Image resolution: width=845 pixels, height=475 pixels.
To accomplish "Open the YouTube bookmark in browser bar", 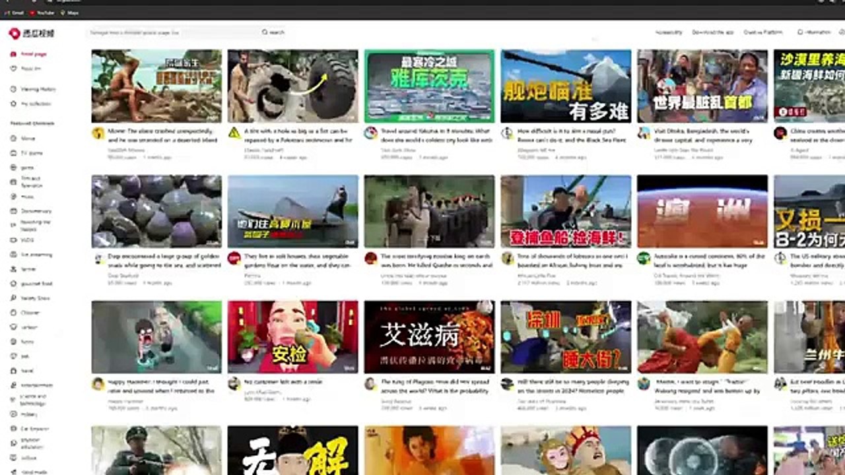I will 42,13.
